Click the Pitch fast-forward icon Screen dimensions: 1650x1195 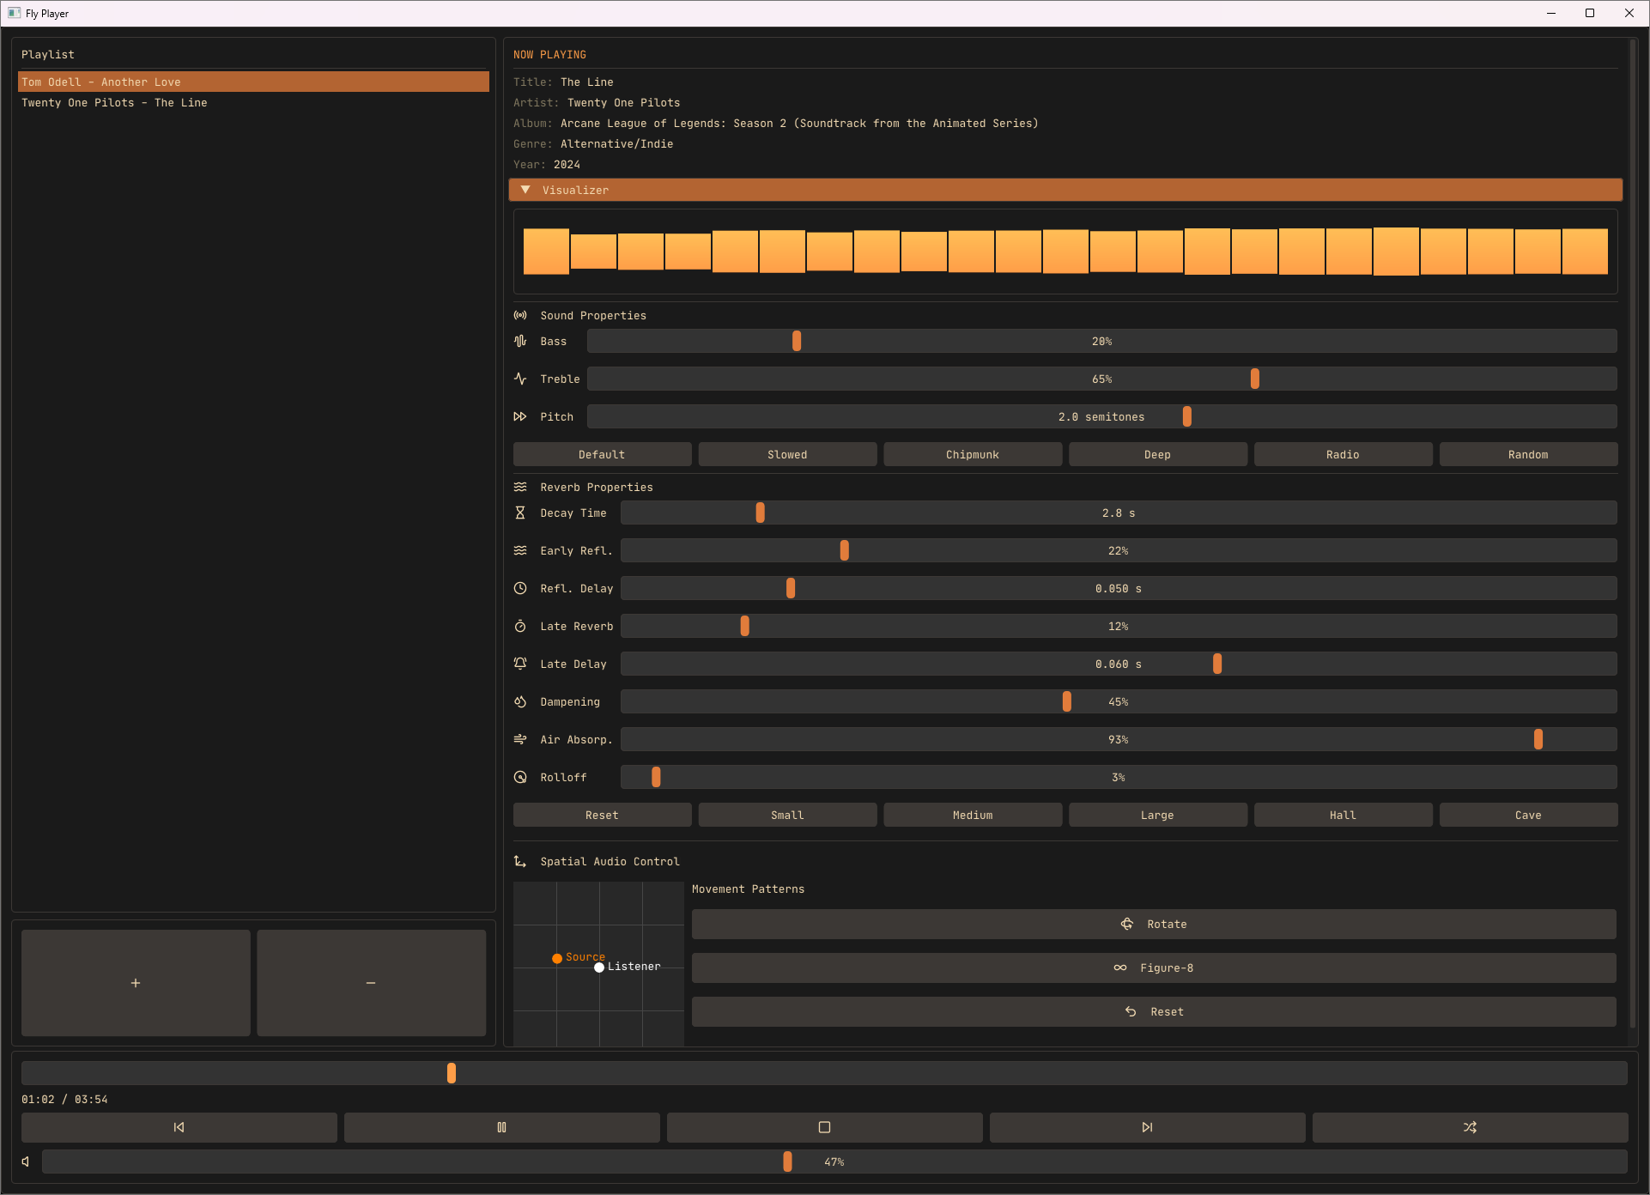[x=520, y=416]
